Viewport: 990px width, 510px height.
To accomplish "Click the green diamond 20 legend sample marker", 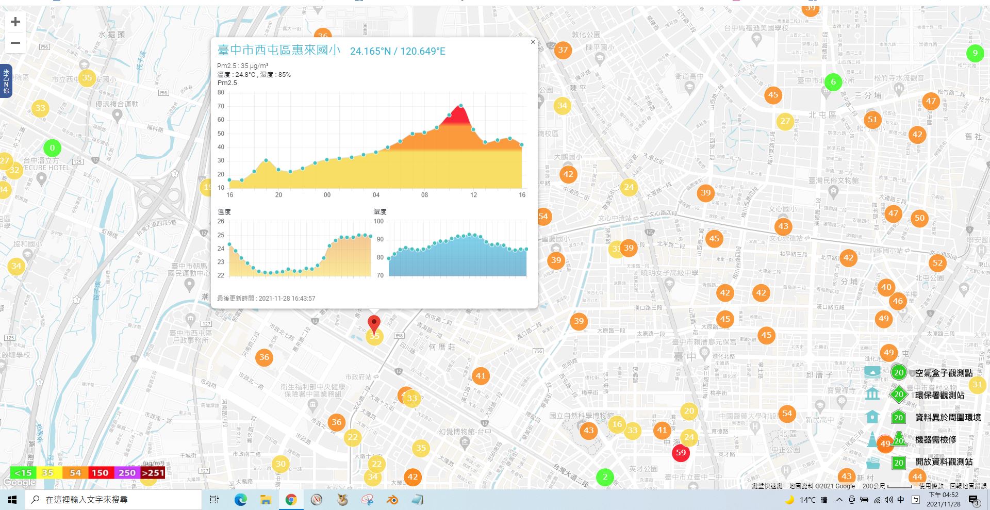I will [899, 394].
